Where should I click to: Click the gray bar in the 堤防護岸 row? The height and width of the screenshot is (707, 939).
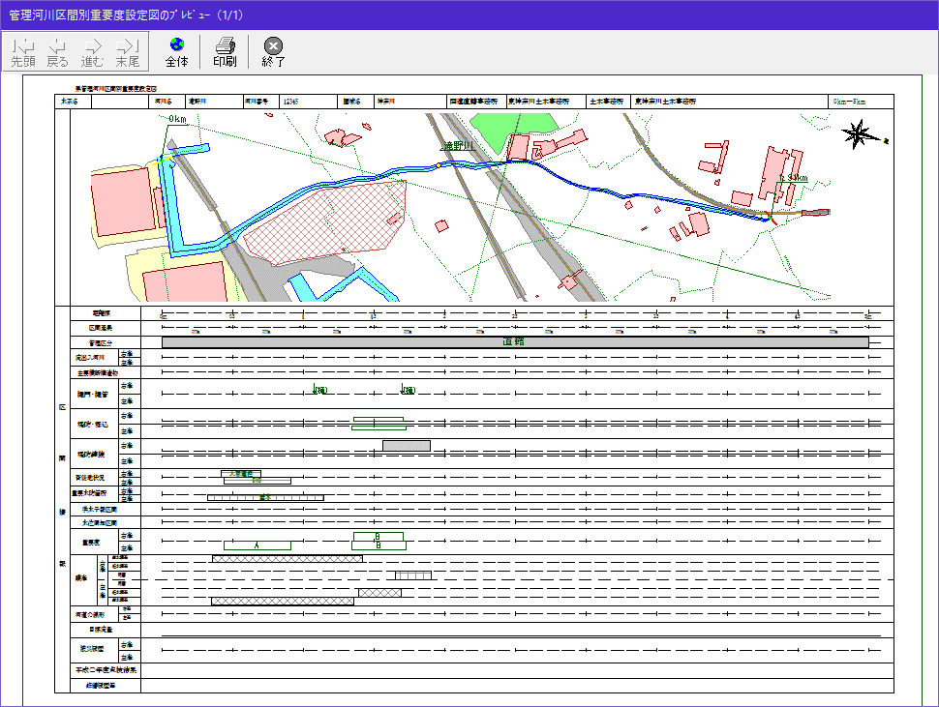click(406, 446)
